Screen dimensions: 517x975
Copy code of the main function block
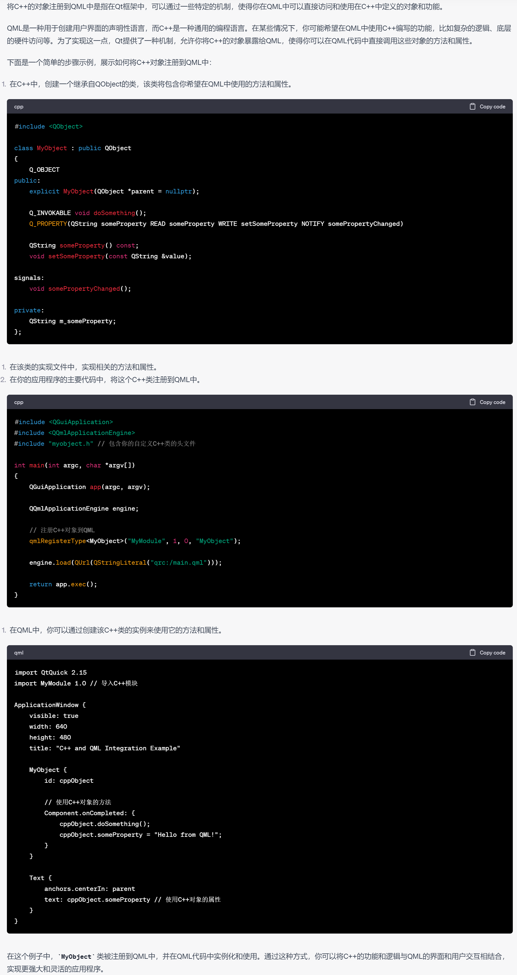point(487,402)
